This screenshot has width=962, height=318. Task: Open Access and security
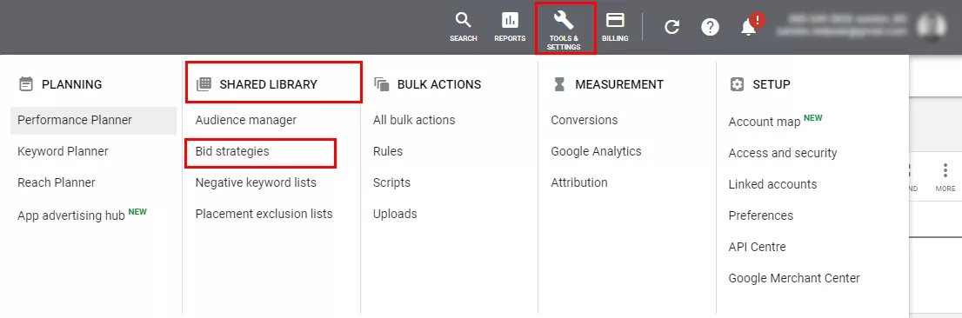783,153
